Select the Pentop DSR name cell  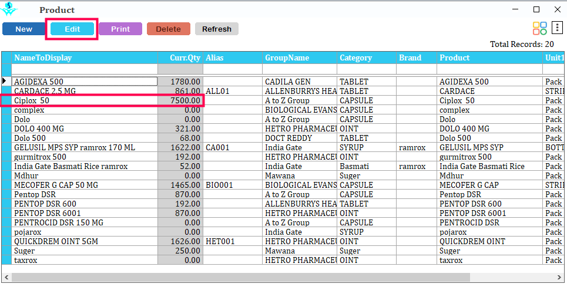(x=85, y=194)
